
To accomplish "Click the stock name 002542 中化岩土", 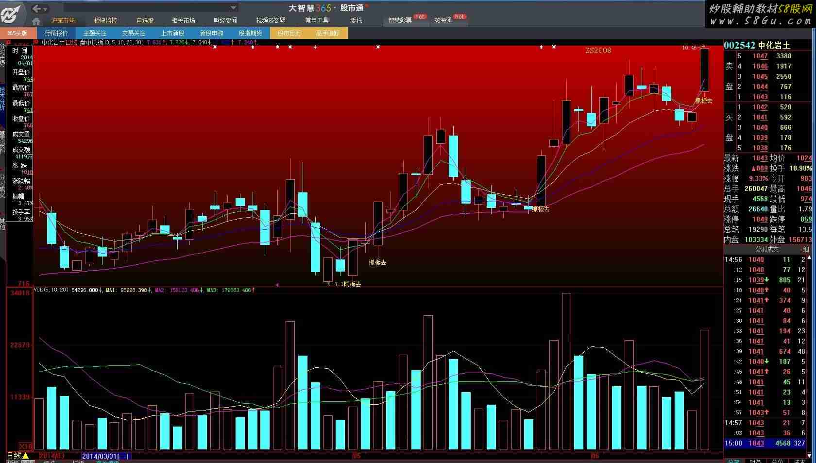I will 757,45.
